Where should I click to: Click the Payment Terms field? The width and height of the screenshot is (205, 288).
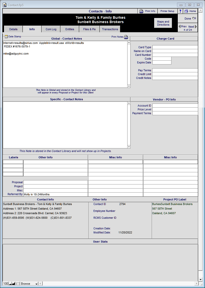point(175,113)
